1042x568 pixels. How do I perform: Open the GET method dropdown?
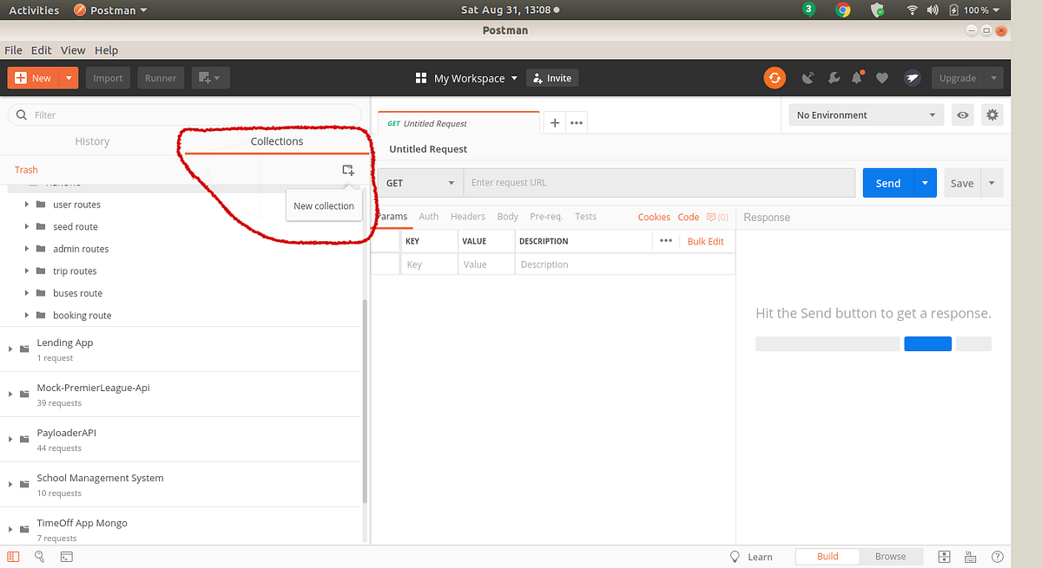pyautogui.click(x=419, y=182)
